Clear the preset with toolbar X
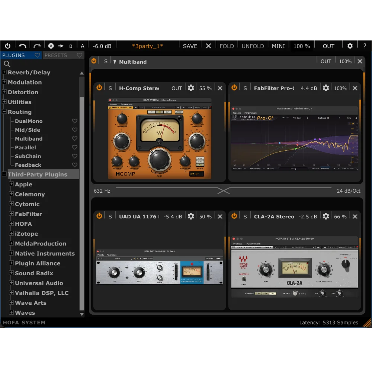The height and width of the screenshot is (372, 372). point(208,46)
